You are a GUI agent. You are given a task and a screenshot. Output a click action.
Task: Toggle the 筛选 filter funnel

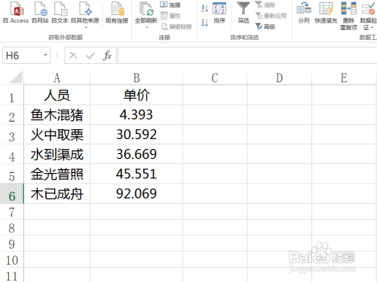coord(244,13)
